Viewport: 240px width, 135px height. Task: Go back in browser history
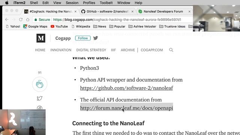click(x=7, y=19)
